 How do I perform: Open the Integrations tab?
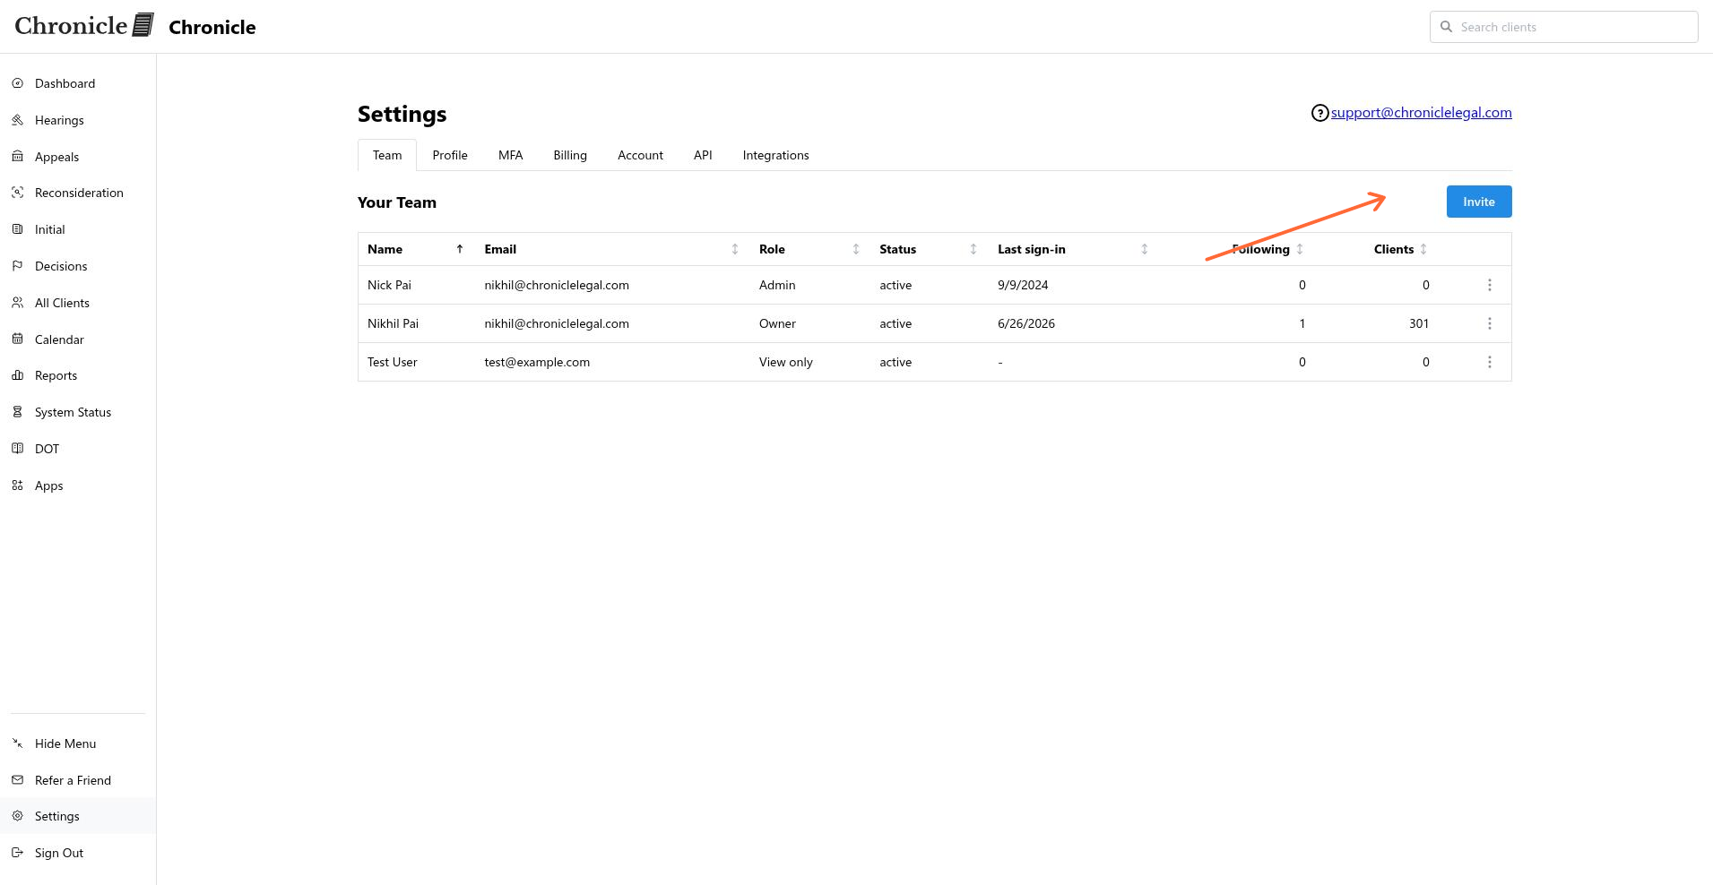(775, 155)
